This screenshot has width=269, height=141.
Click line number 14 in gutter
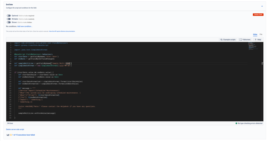click(x=10, y=73)
